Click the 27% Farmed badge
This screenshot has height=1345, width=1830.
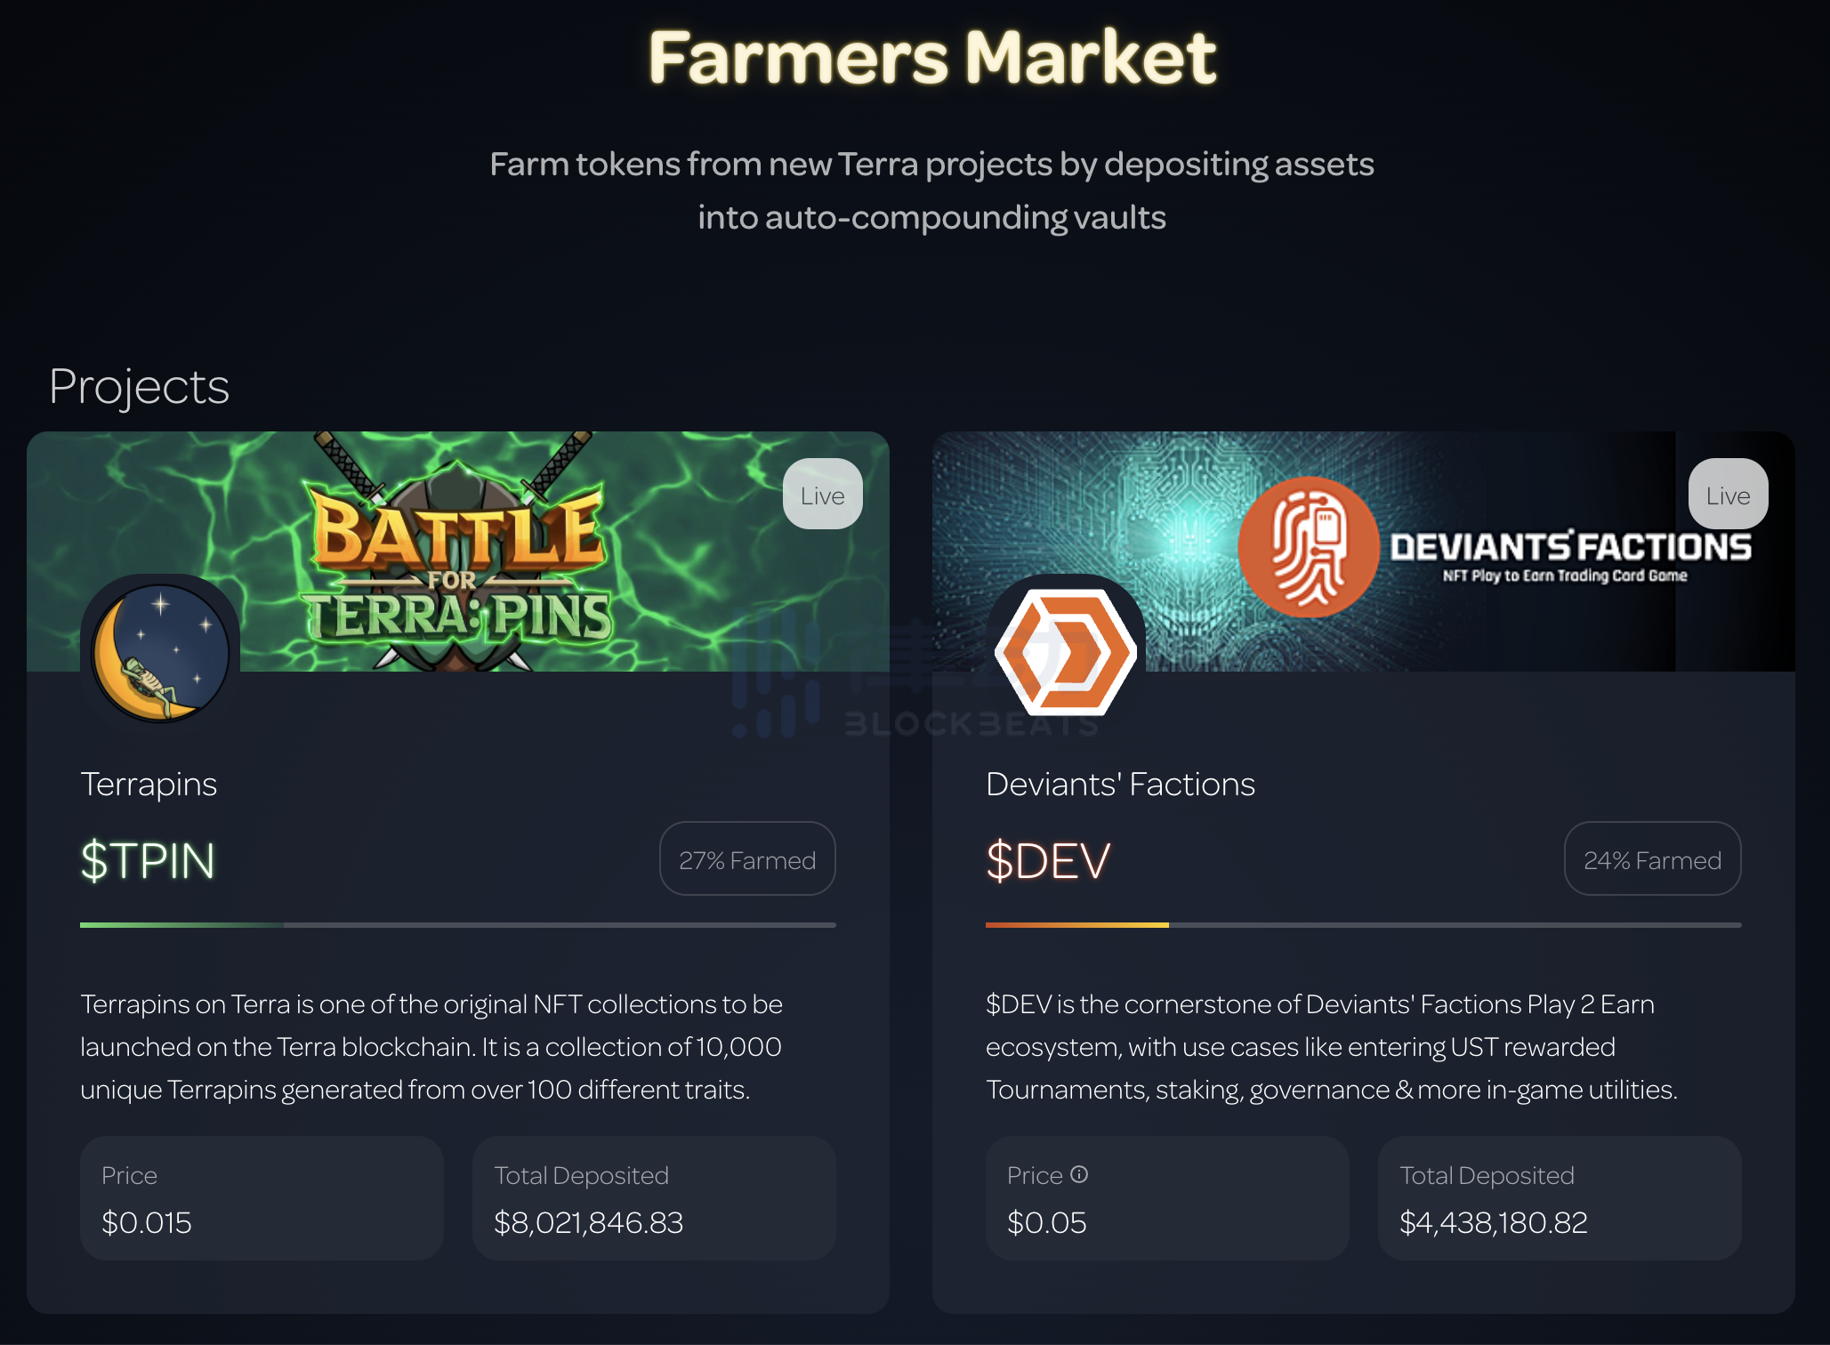click(747, 859)
